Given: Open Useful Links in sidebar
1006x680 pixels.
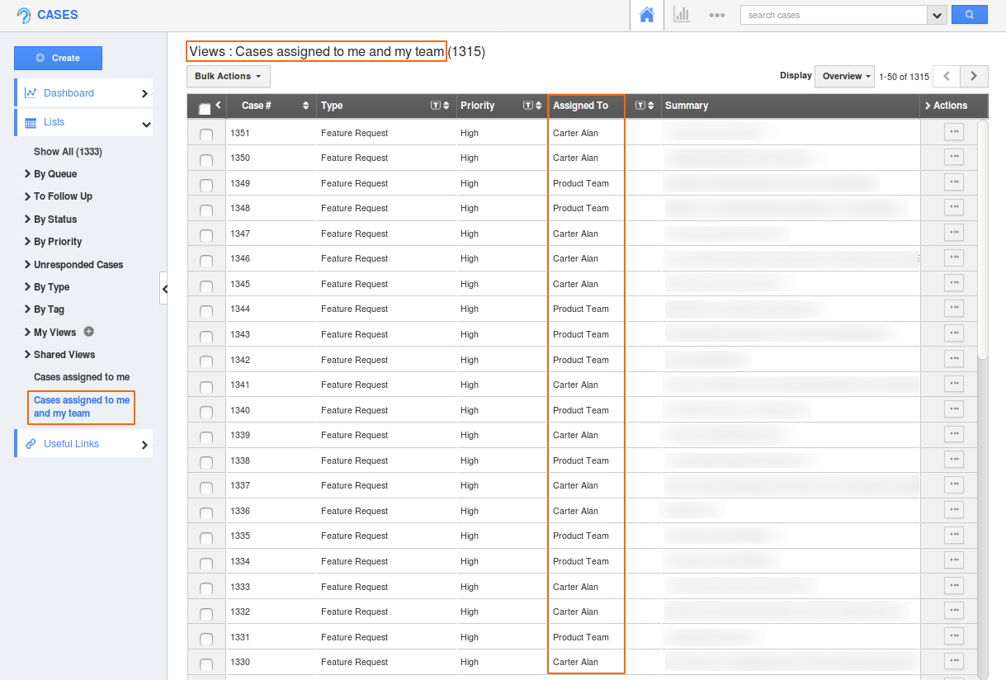Looking at the screenshot, I should click(x=71, y=444).
